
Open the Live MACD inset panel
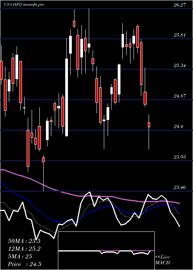point(106,251)
